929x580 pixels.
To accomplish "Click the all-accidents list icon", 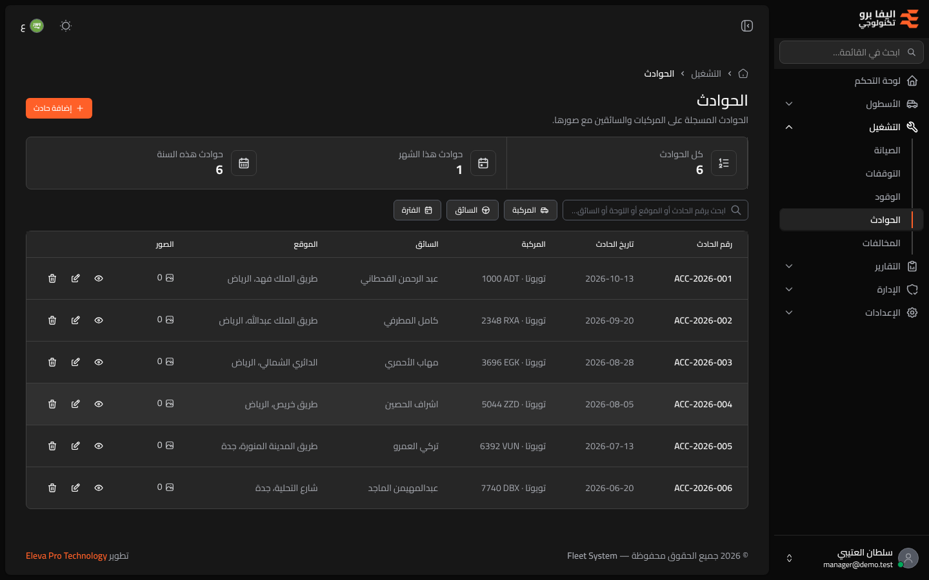I will [724, 163].
